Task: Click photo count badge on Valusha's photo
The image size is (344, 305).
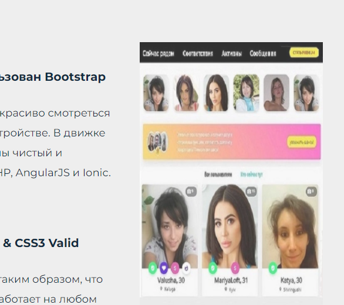Action: (x=191, y=191)
